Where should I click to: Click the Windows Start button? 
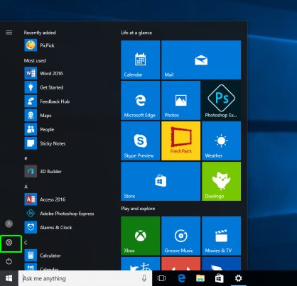9,278
